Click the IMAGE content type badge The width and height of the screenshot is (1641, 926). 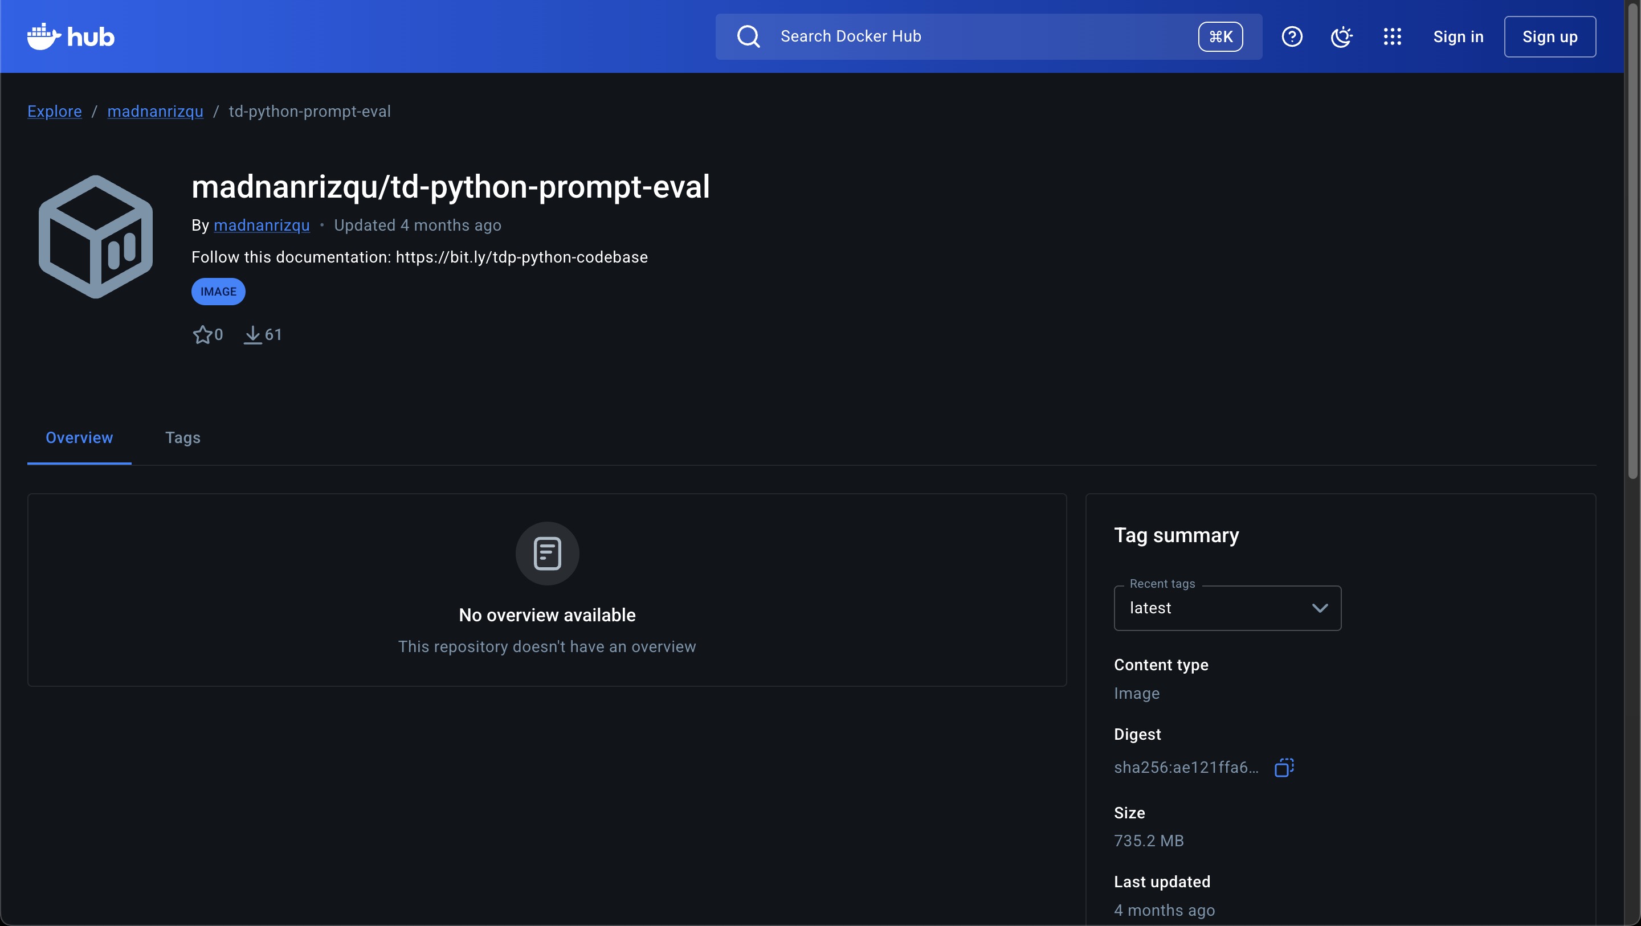click(x=218, y=291)
